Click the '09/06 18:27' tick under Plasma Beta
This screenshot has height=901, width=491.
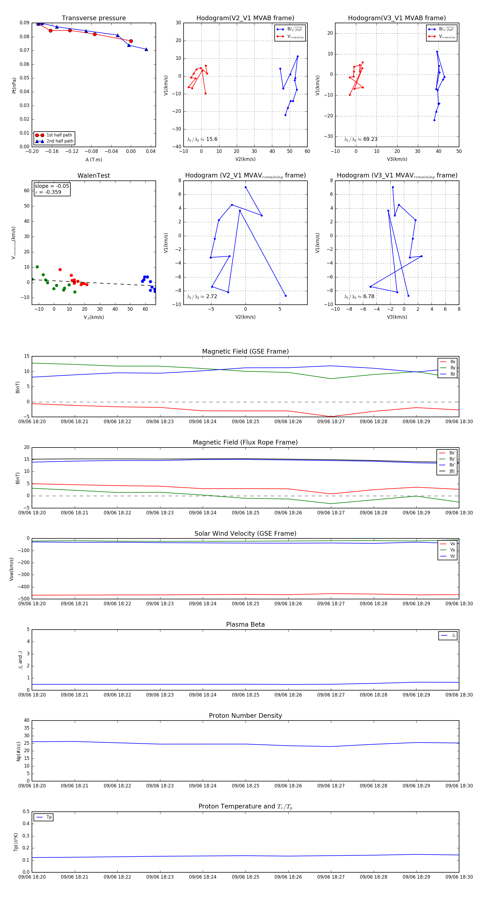[x=331, y=695]
